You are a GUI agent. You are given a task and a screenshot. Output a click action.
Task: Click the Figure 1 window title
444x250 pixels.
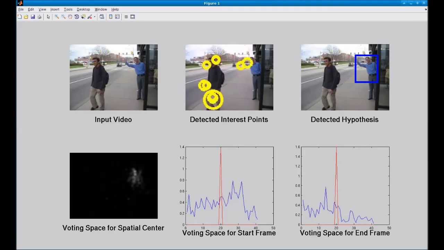tap(212, 3)
